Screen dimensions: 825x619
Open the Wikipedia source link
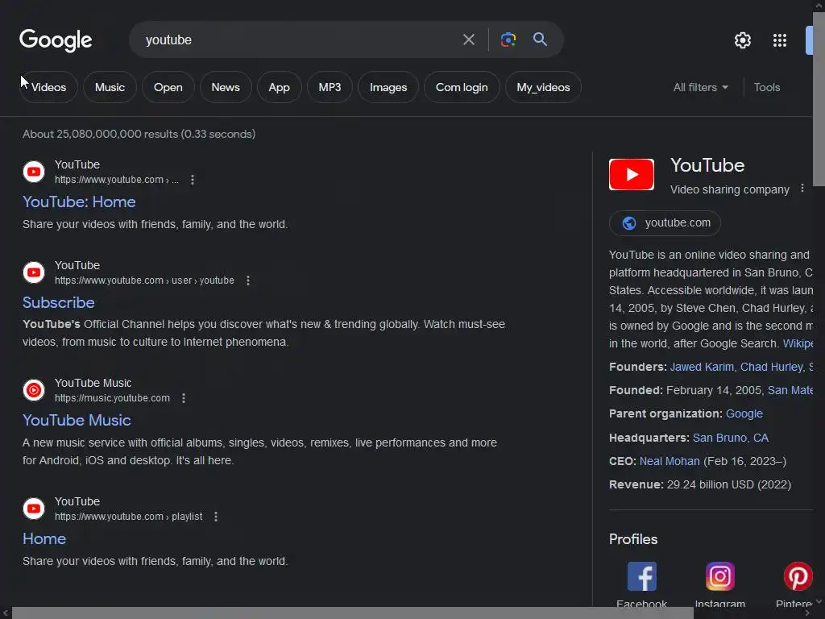[798, 343]
